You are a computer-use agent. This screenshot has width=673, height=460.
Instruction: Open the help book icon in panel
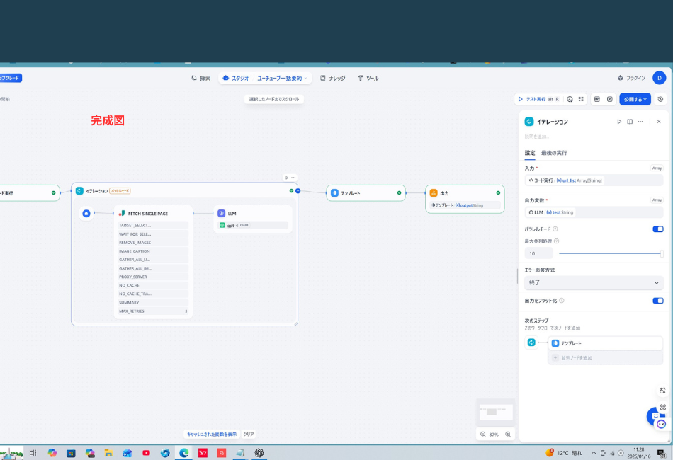630,122
